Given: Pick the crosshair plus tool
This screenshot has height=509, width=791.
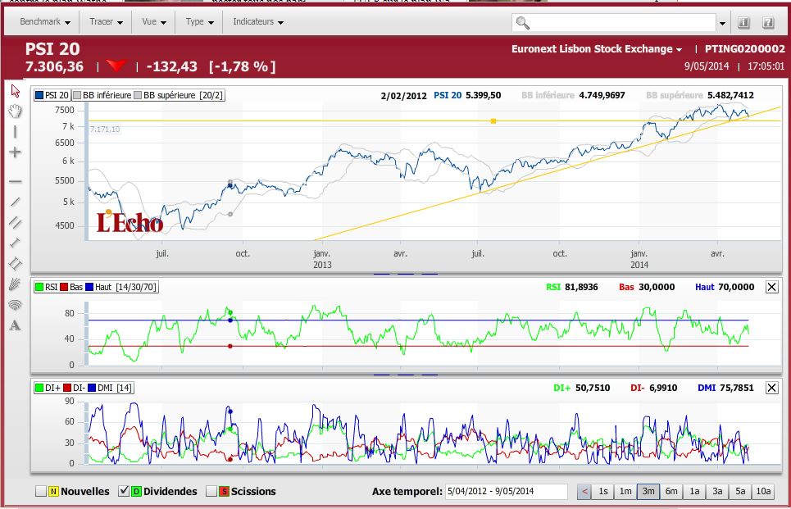Looking at the screenshot, I should pyautogui.click(x=16, y=152).
